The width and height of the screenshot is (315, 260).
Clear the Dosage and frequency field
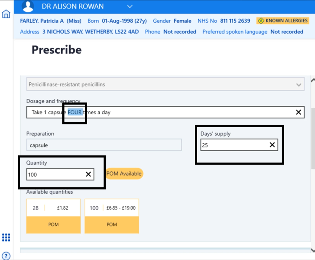click(x=299, y=112)
